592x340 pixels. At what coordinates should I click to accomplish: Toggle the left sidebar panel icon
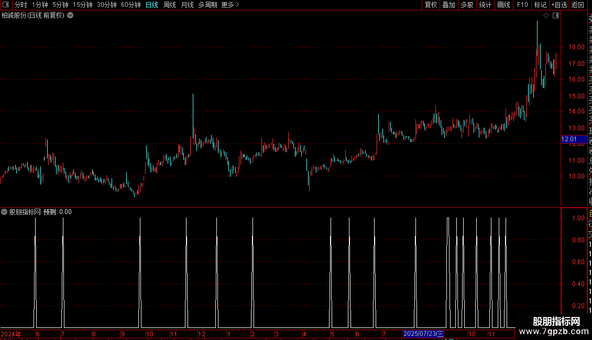click(x=6, y=5)
